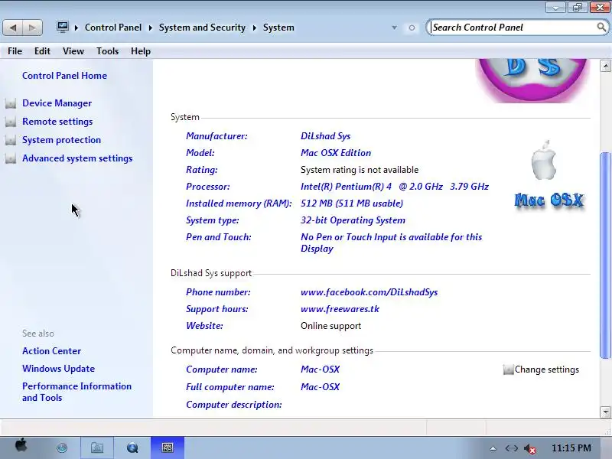Open the Edit menu
This screenshot has width=612, height=459.
tap(42, 51)
